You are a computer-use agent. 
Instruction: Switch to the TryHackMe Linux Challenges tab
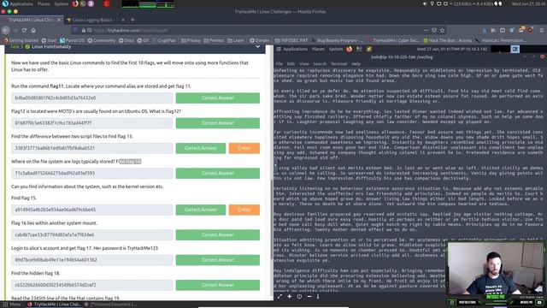pos(31,20)
